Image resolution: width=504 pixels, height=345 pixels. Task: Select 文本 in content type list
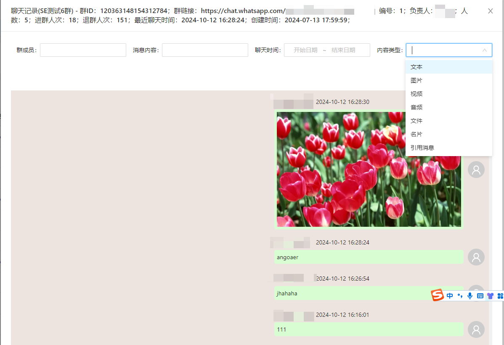[x=449, y=67]
